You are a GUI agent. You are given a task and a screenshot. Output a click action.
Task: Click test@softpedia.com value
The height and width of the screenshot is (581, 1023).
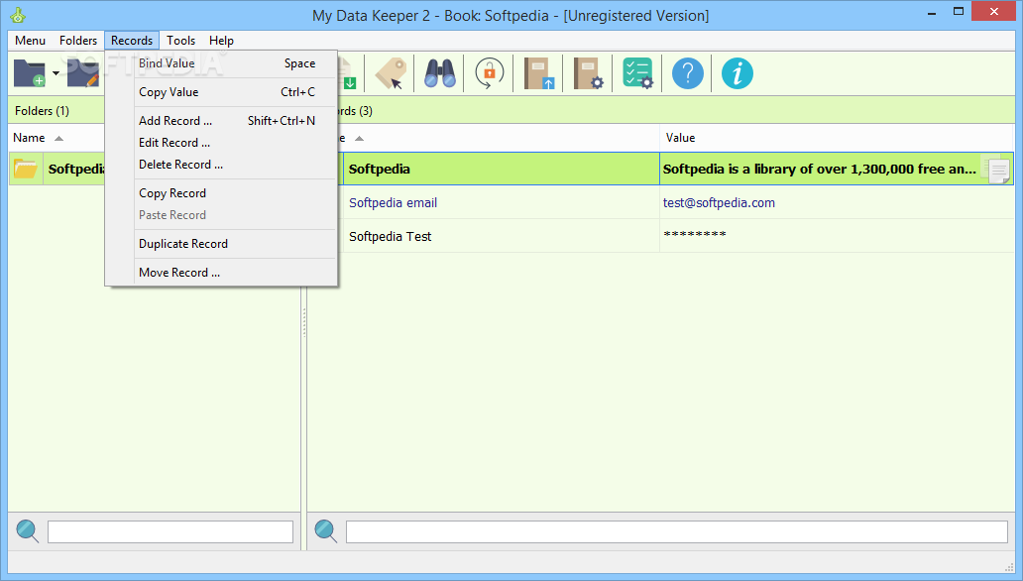[719, 203]
